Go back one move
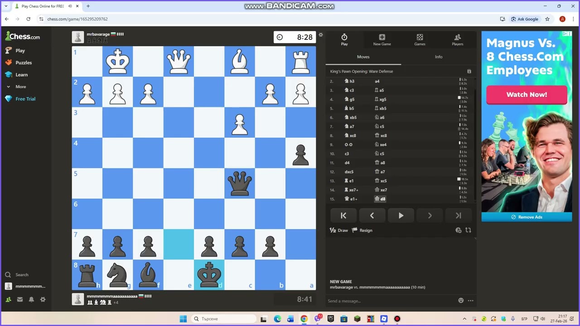Image resolution: width=580 pixels, height=326 pixels. point(372,216)
